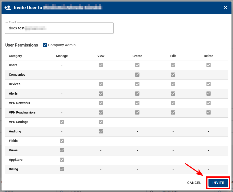
Task: Disable the Users Delete permission checkbox
Action: click(208, 65)
